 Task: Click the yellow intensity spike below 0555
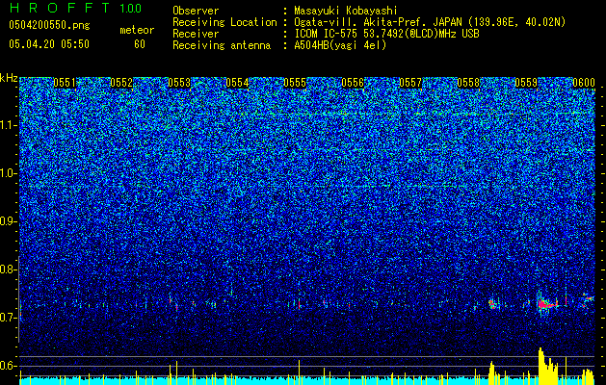click(x=299, y=372)
